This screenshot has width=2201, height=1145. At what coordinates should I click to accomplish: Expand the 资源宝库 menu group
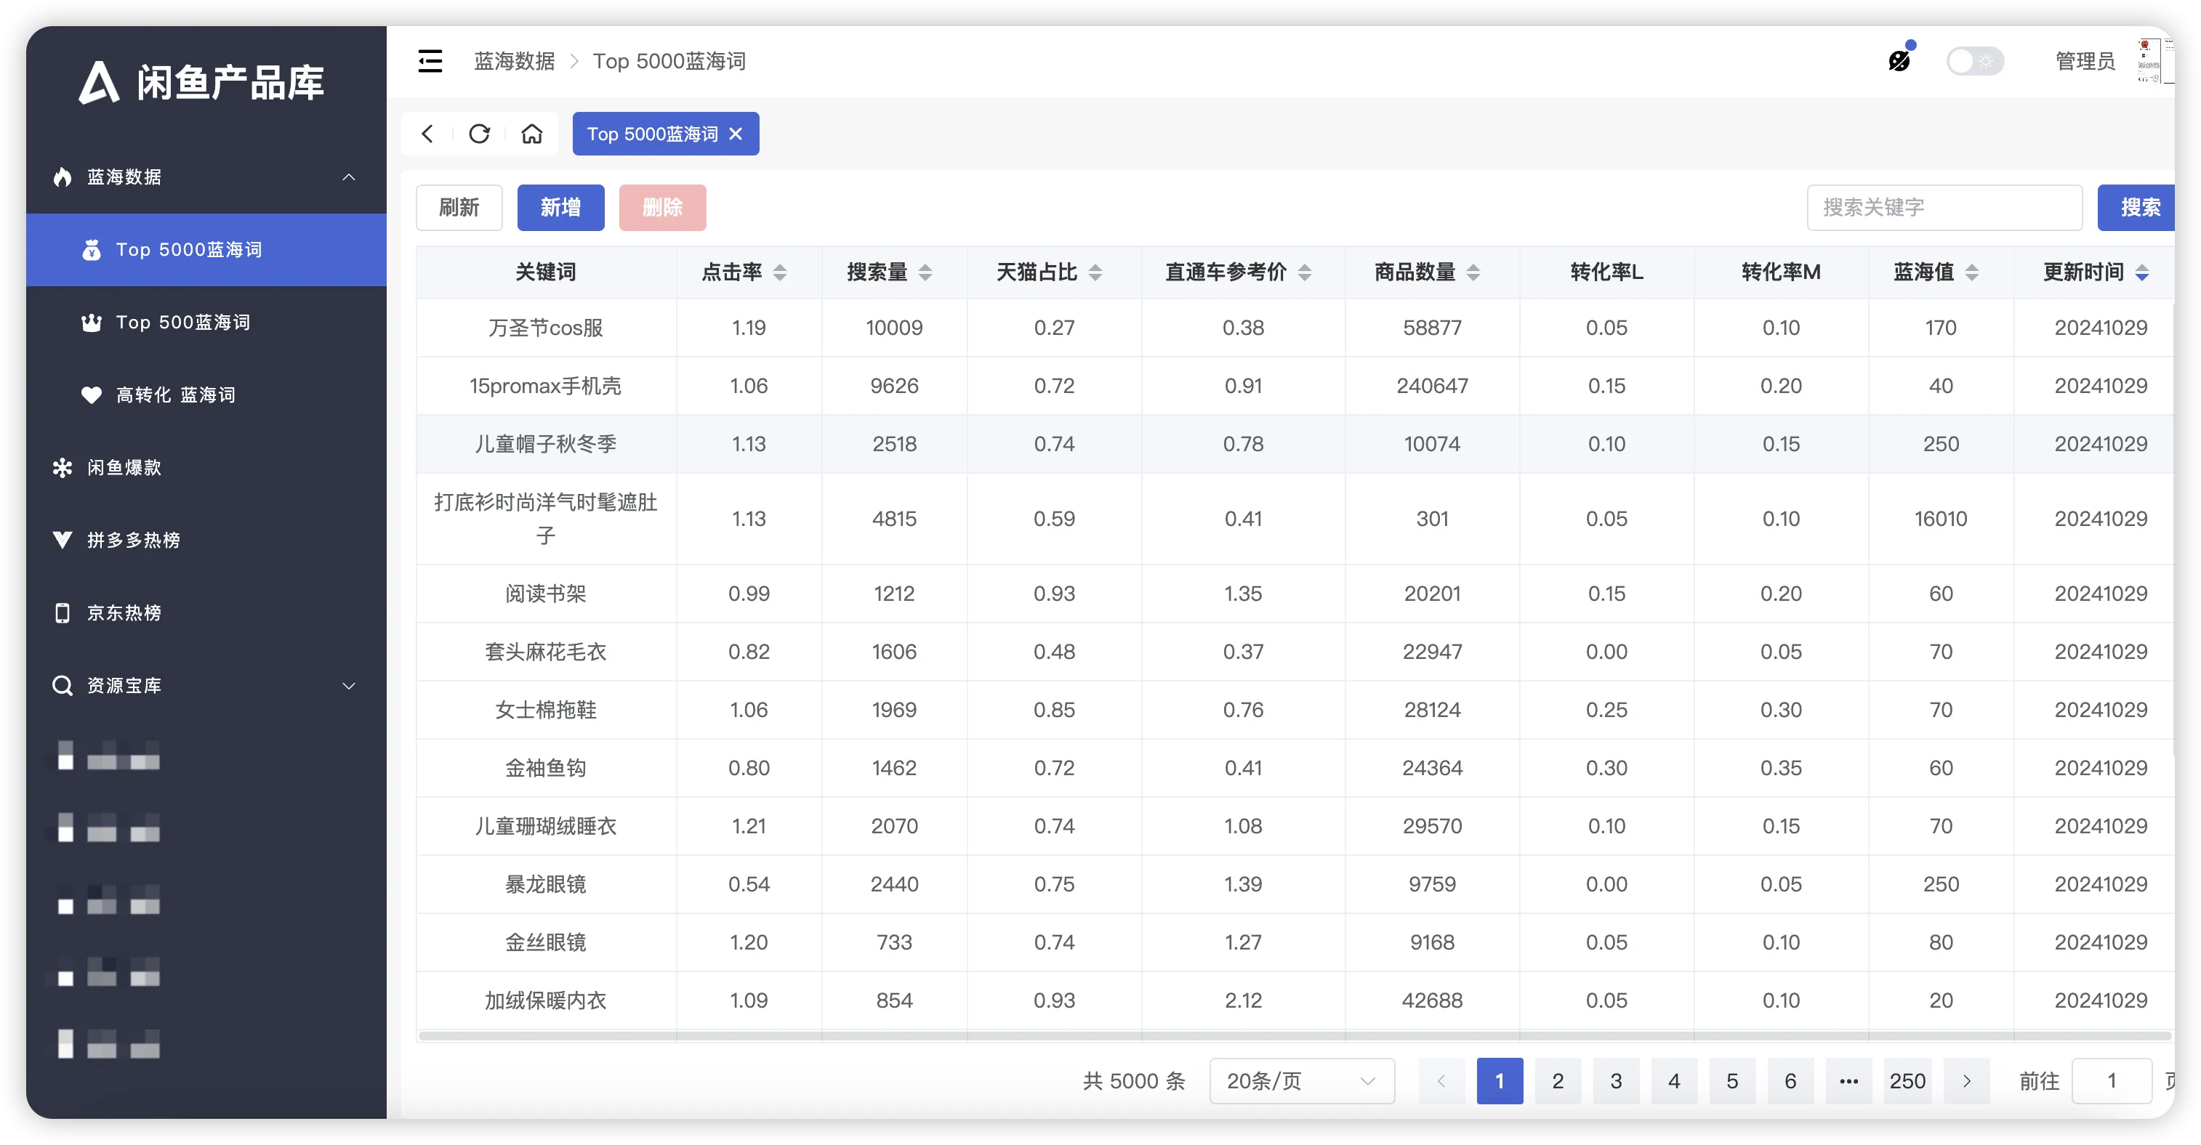click(205, 686)
